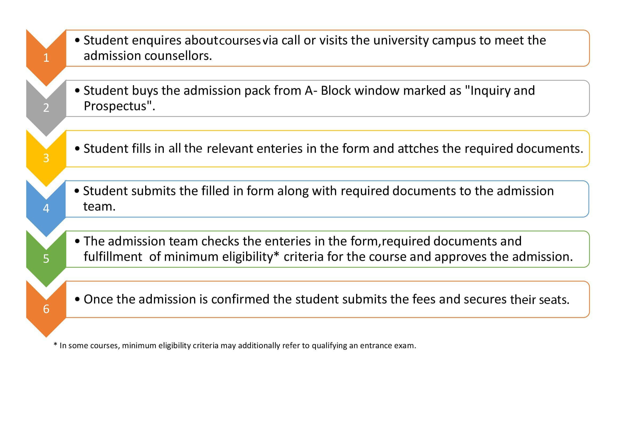Image resolution: width=623 pixels, height=440 pixels.
Task: Select the step about admission counsellors
Action: 328,48
